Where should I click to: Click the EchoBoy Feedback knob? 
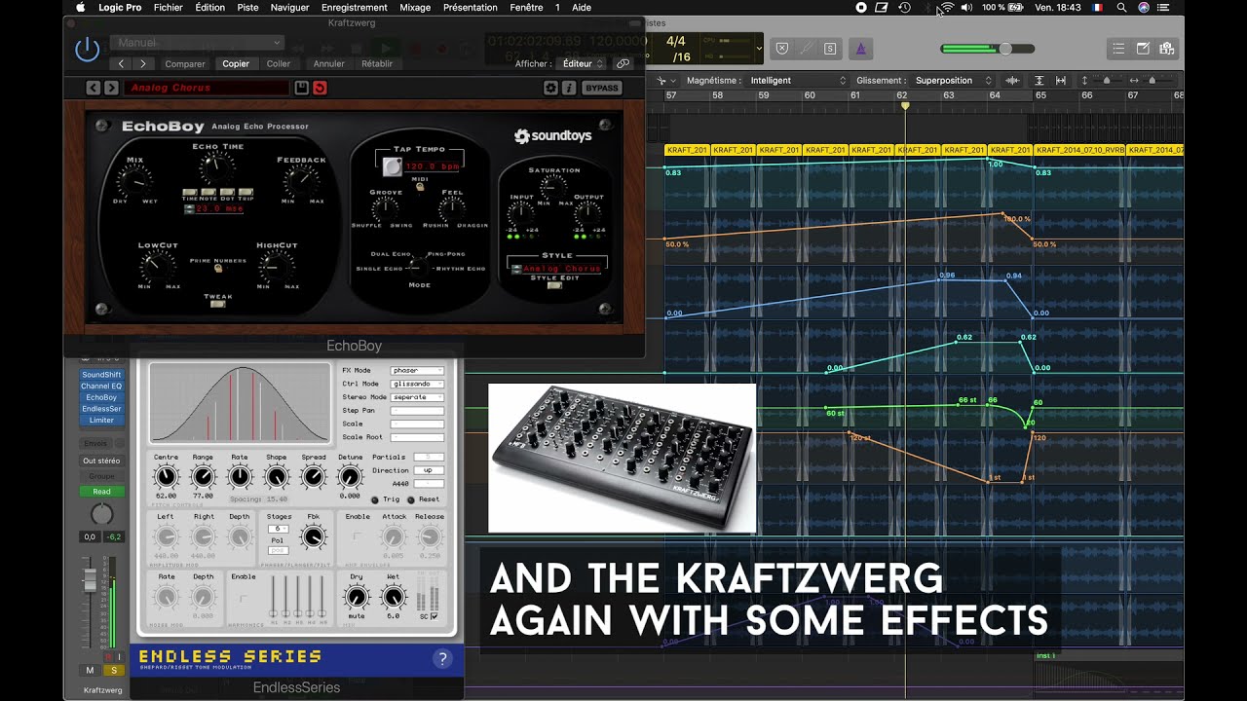(302, 182)
